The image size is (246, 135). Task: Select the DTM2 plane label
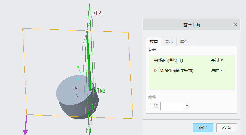pos(100,90)
